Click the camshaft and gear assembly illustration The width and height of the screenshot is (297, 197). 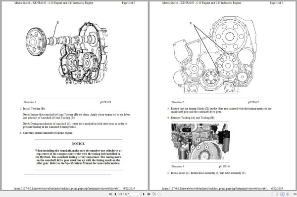[x=67, y=53]
